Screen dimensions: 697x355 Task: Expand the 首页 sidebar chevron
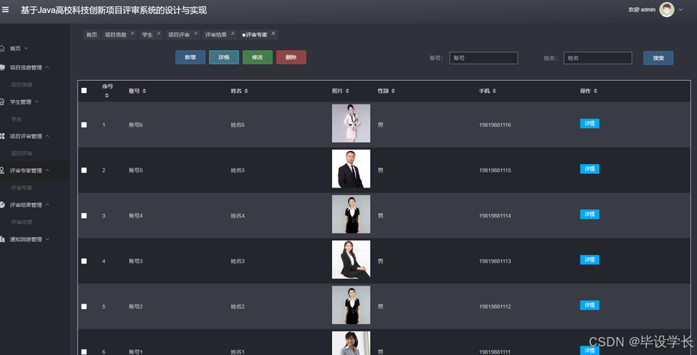tap(26, 48)
